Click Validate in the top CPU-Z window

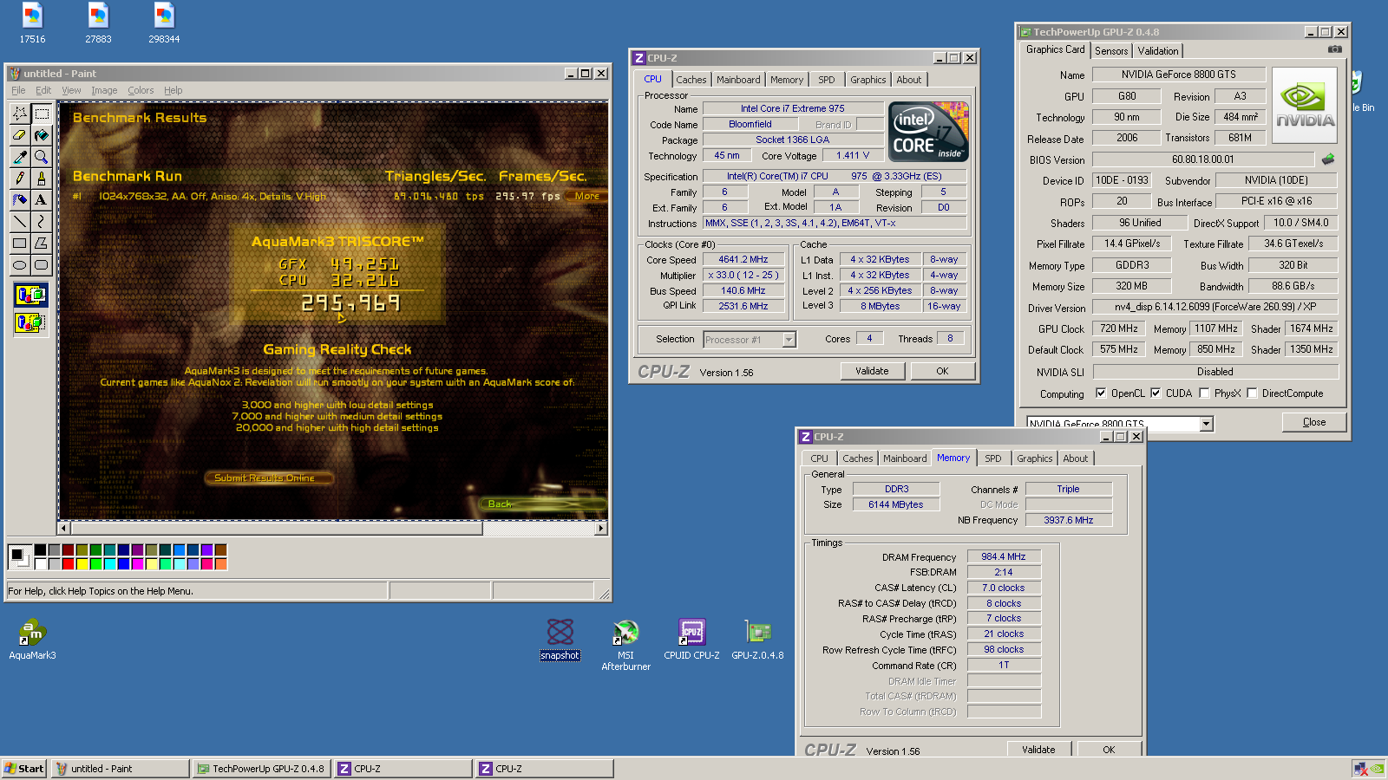pyautogui.click(x=872, y=371)
